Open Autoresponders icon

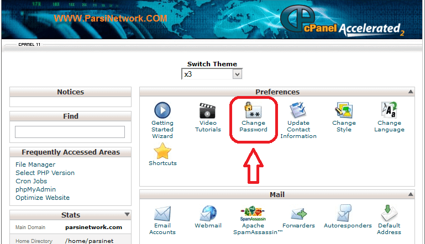(x=344, y=213)
